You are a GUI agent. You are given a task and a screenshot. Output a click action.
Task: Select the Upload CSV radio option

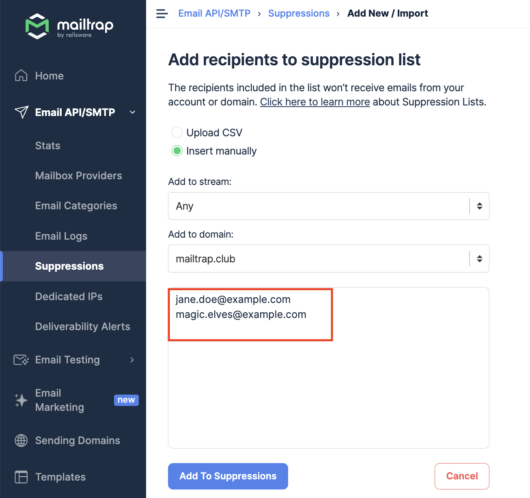[x=177, y=133]
